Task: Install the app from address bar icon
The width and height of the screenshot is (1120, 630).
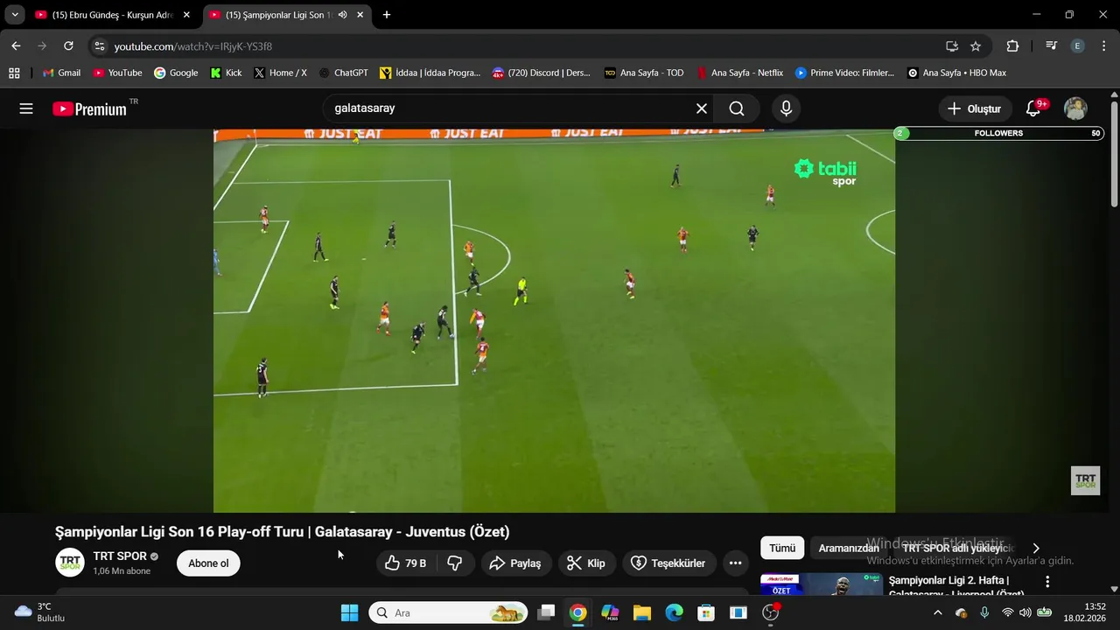Action: click(952, 46)
